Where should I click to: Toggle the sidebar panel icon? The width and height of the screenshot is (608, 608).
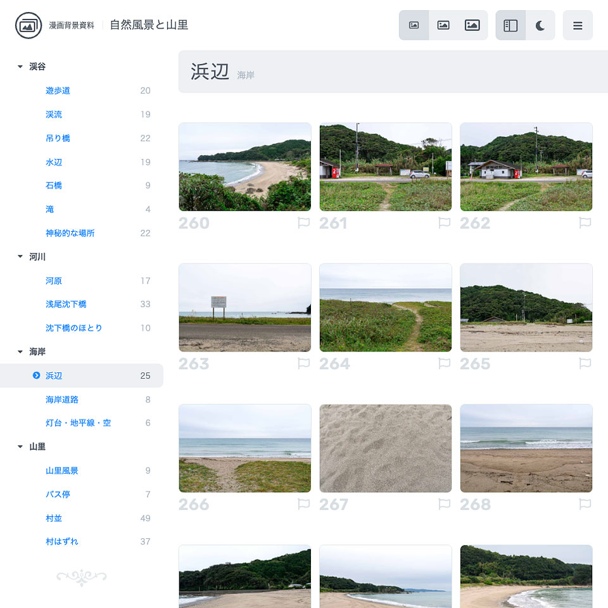(x=510, y=25)
